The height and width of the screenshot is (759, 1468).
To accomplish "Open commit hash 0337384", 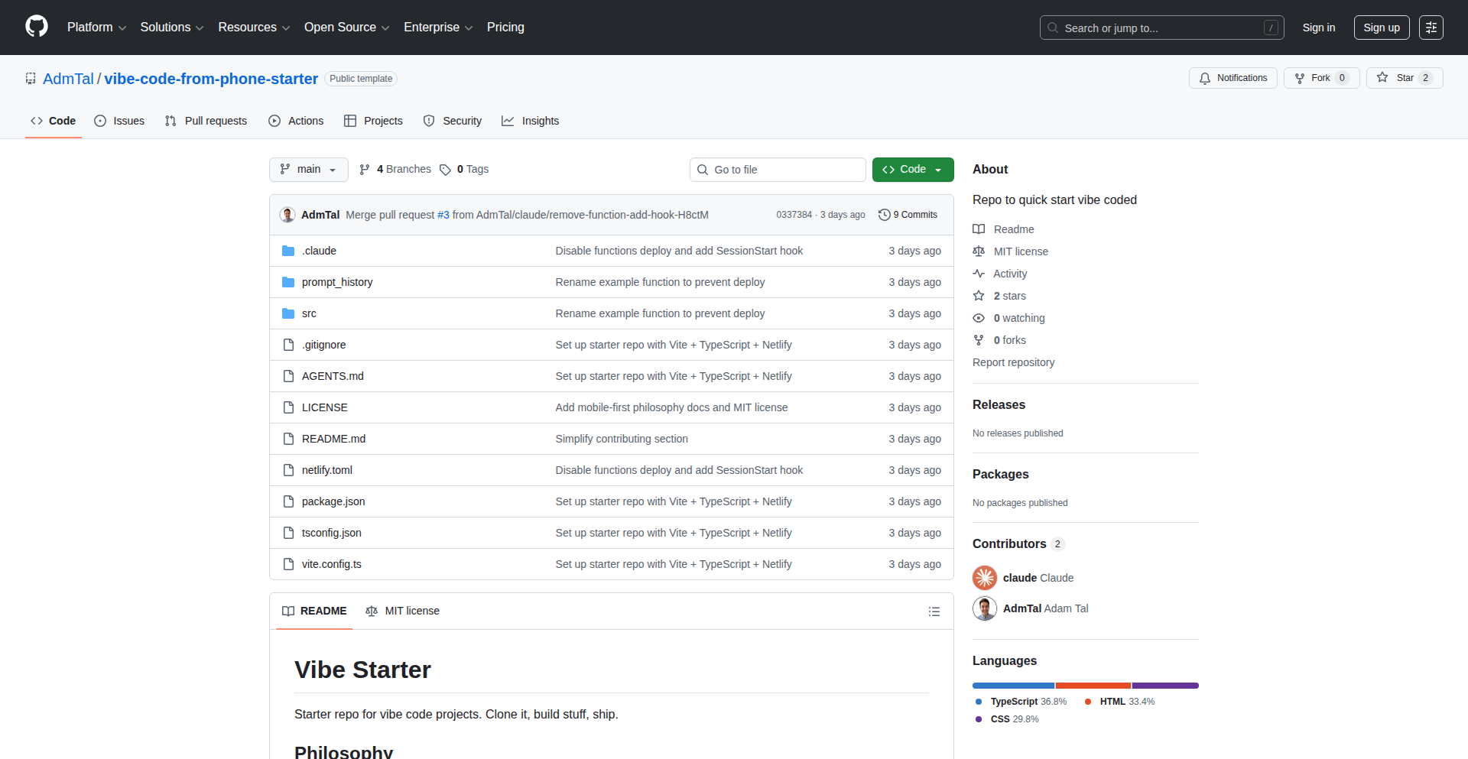I will point(794,215).
